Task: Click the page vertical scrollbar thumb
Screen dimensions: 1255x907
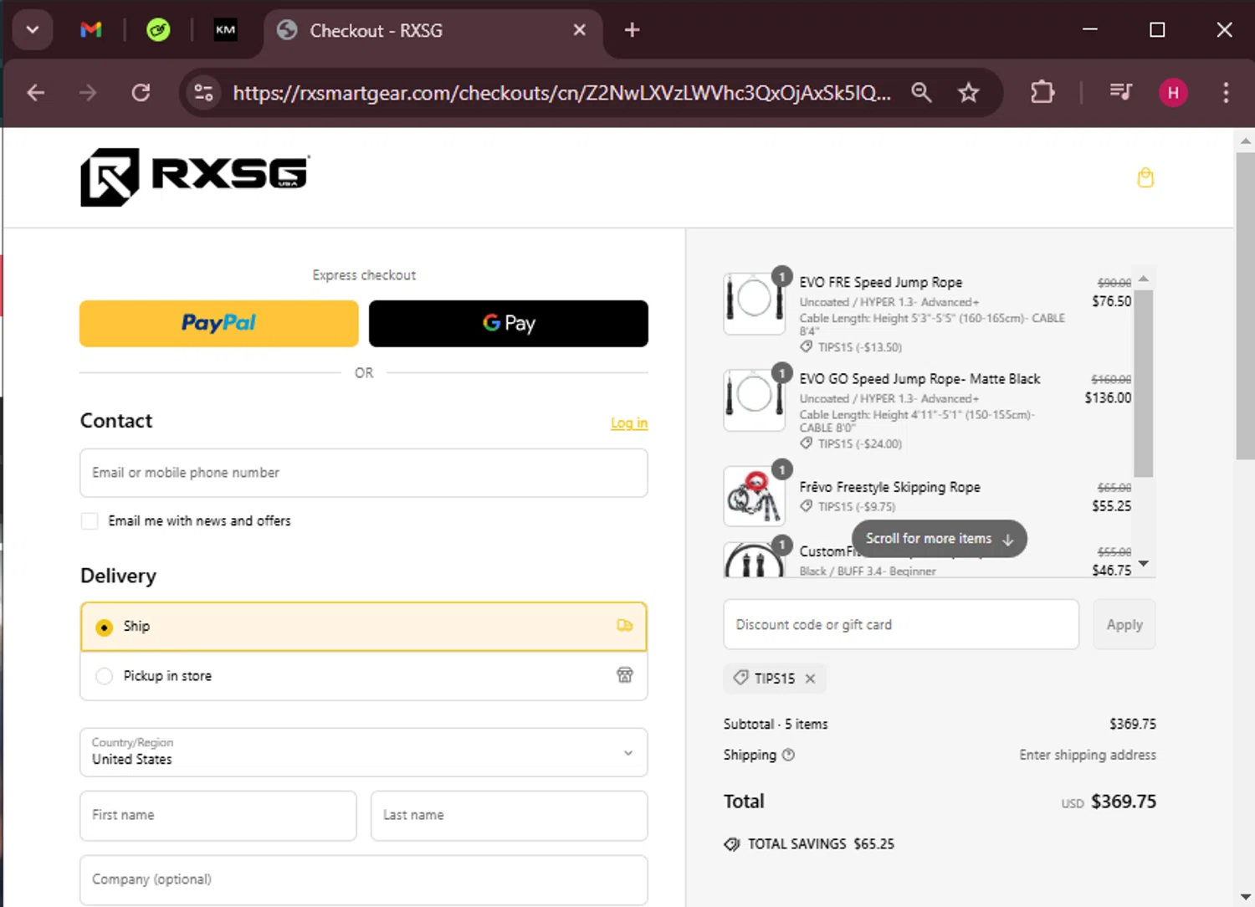Action: pyautogui.click(x=1245, y=305)
